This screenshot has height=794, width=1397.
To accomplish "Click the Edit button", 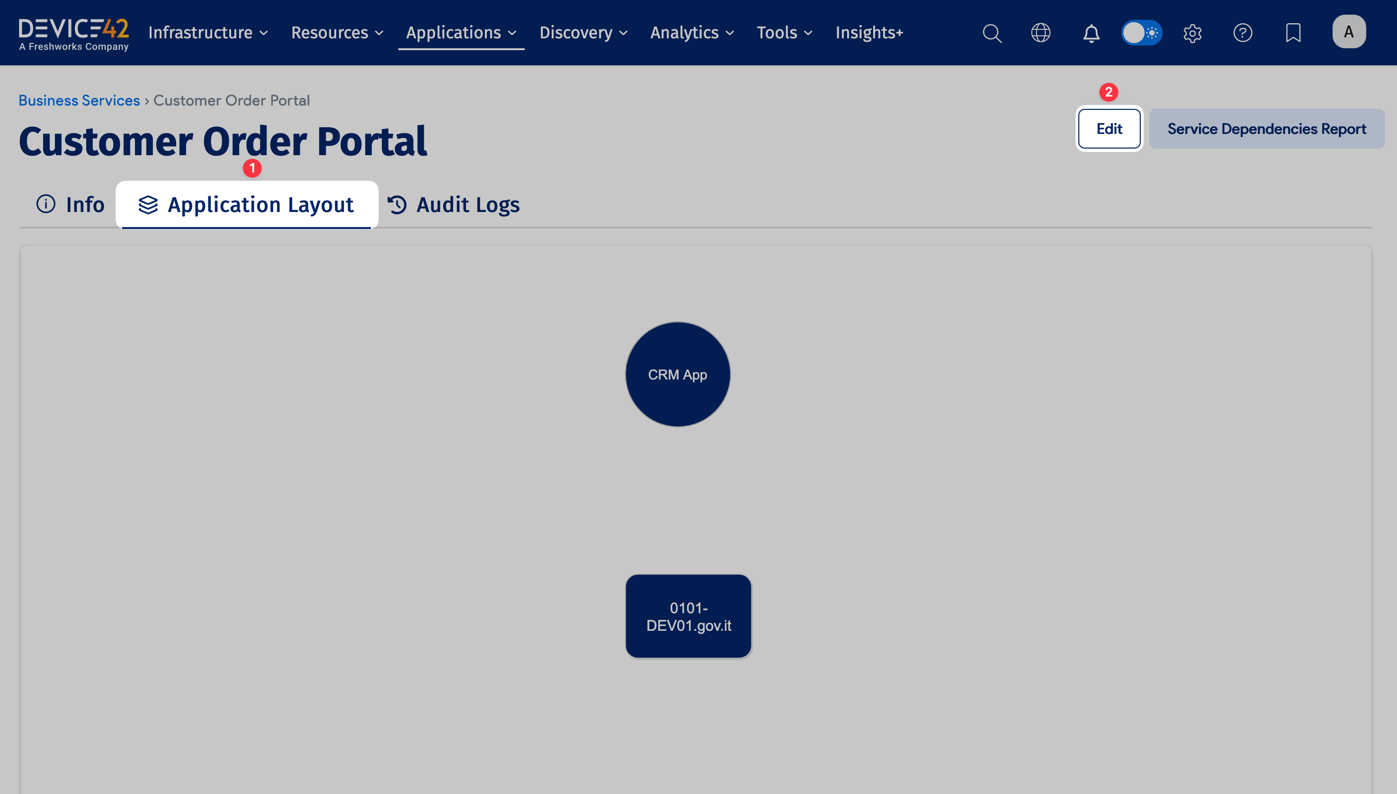I will pos(1109,129).
